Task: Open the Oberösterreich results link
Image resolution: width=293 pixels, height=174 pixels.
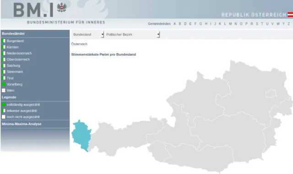Action: tap(18, 59)
